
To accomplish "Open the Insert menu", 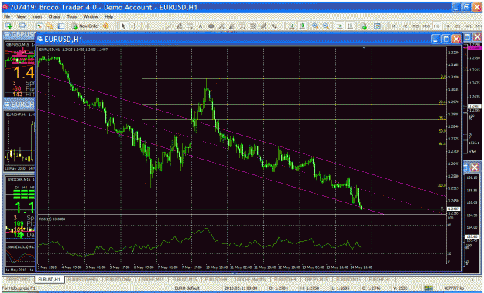I will point(37,16).
